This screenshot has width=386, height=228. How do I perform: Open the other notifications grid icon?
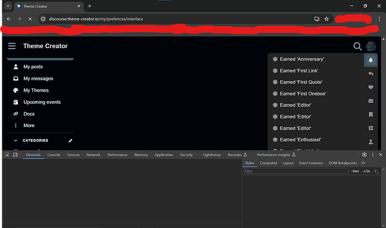coord(370,128)
